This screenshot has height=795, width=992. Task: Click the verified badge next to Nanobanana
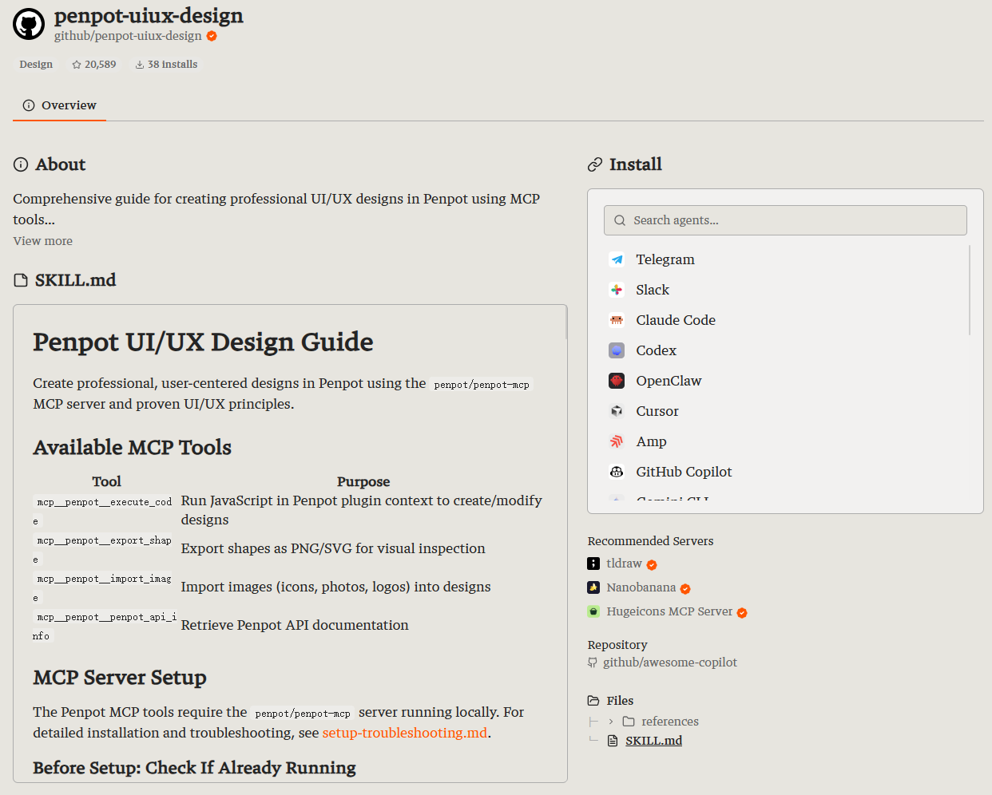coord(685,589)
